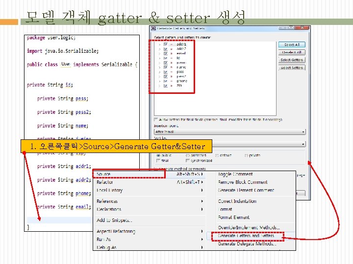This screenshot has width=353, height=264.
Task: Choose Remove Block Comment
Action: tap(243, 182)
